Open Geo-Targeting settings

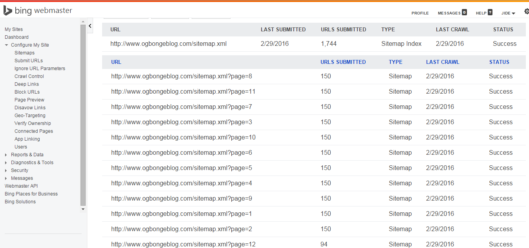(30, 116)
